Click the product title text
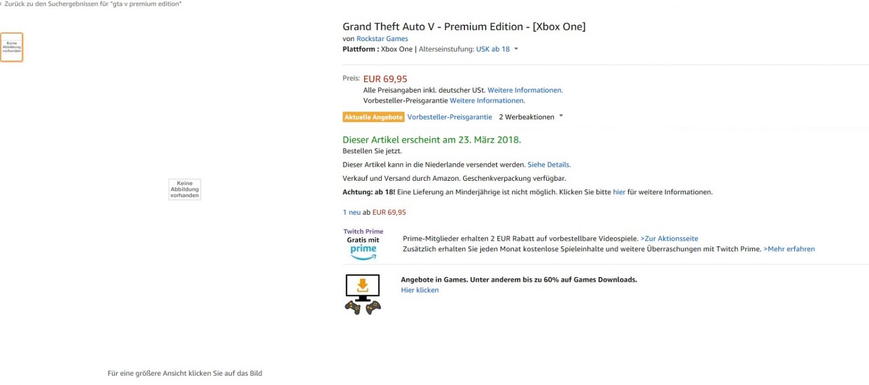This screenshot has height=385, width=869. tap(464, 26)
